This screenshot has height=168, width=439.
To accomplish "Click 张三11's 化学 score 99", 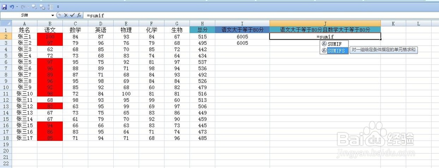I will 151,100.
